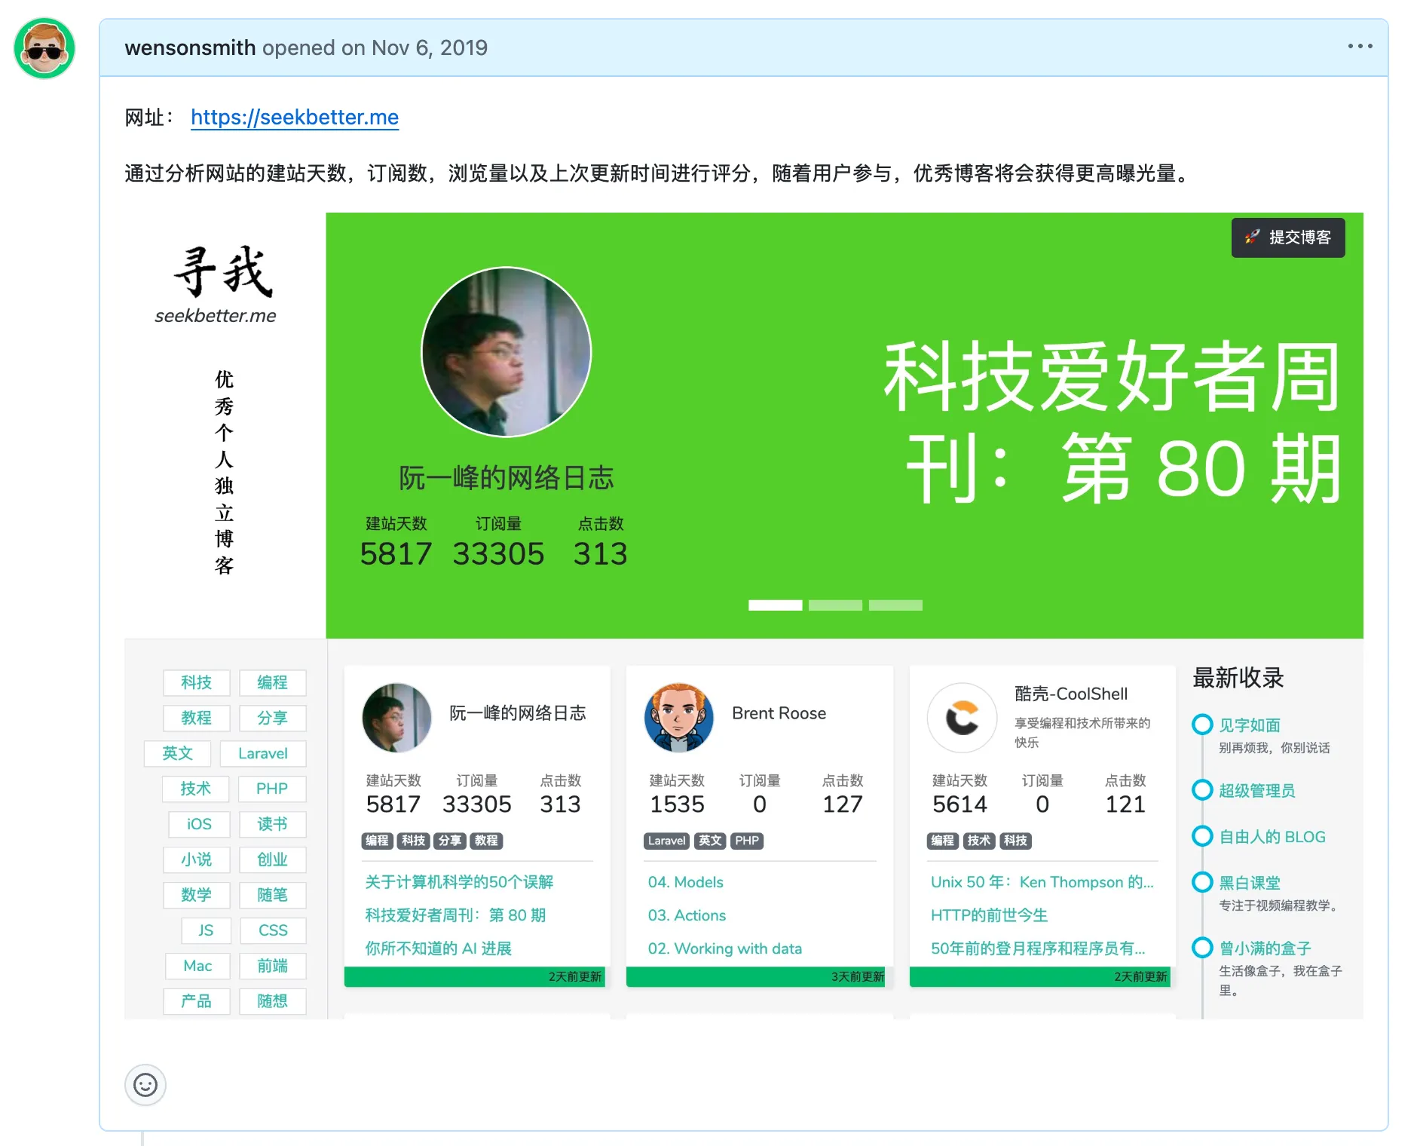Select the 英文 category tag in sidebar
The height and width of the screenshot is (1146, 1417).
click(177, 753)
